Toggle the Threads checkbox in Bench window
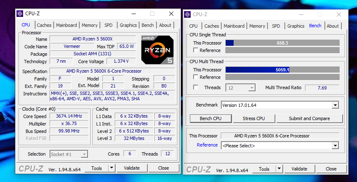The width and height of the screenshot is (357, 182). (x=196, y=87)
